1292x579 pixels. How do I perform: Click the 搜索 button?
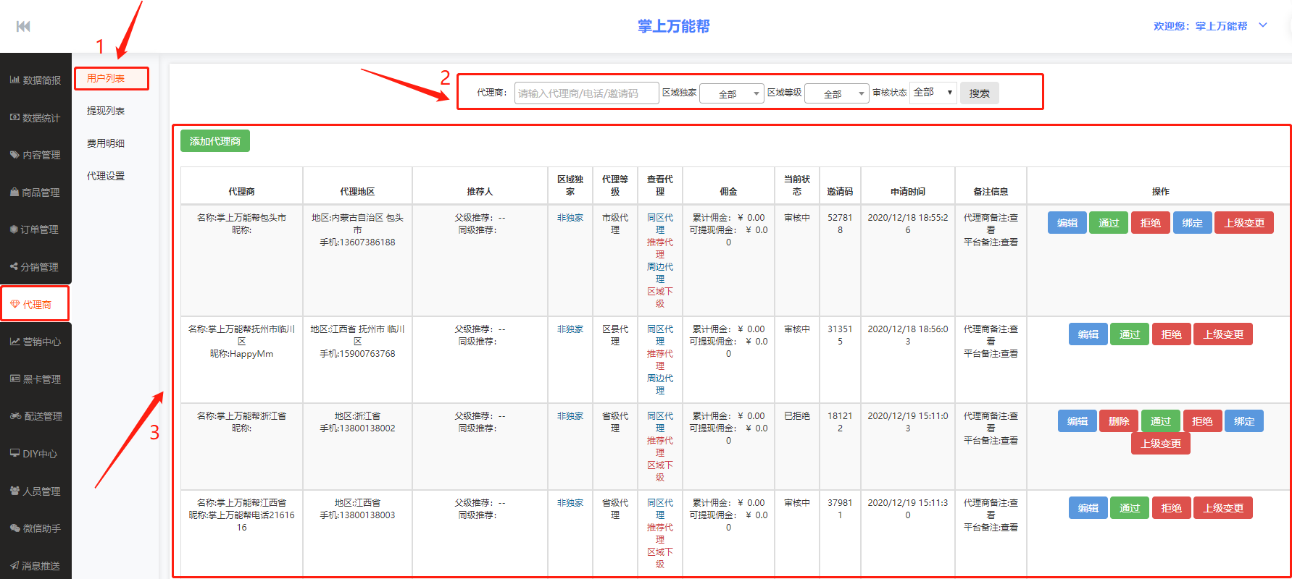pos(979,93)
